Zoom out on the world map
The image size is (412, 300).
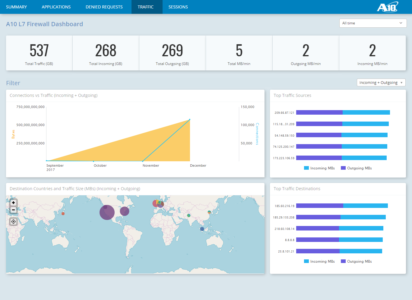click(13, 210)
